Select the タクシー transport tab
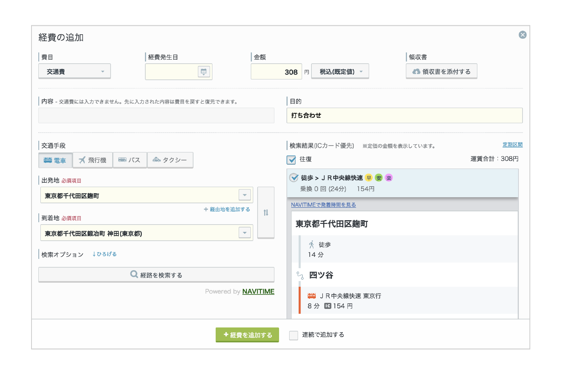Screen dimensions: 565x369 [170, 160]
